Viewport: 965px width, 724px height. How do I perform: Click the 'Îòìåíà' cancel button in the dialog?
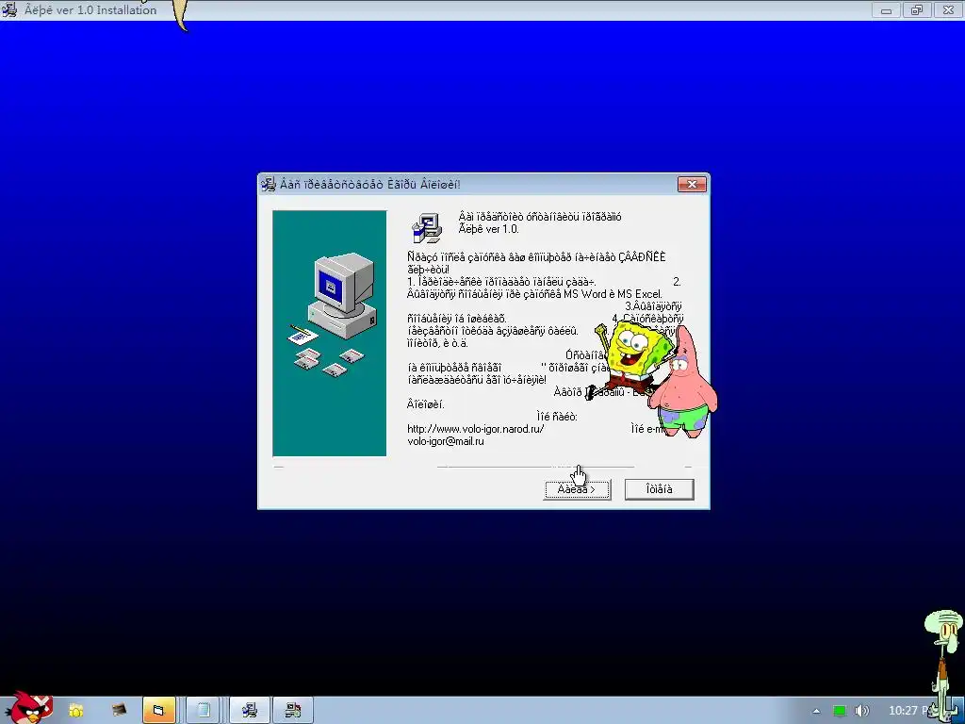click(659, 489)
